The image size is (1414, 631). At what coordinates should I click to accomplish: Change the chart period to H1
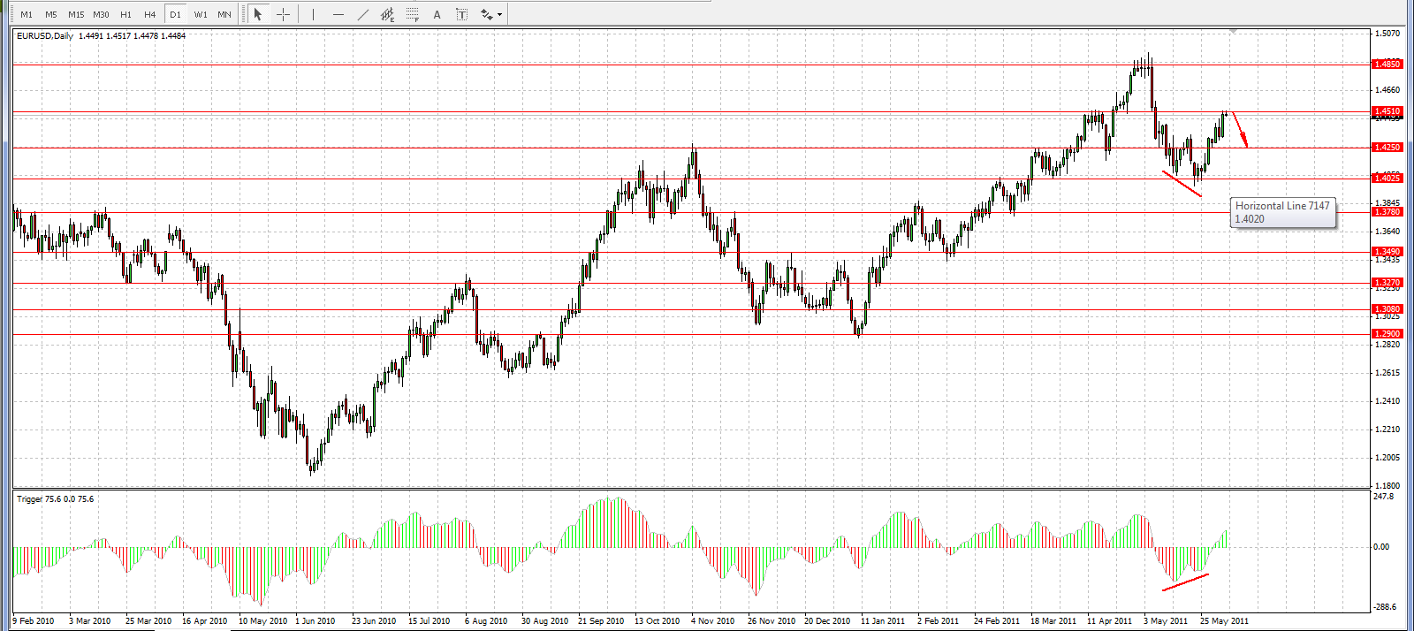point(125,14)
